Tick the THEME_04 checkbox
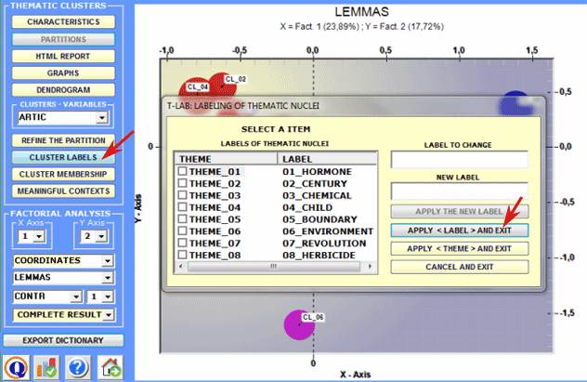The width and height of the screenshot is (587, 382). coord(182,207)
